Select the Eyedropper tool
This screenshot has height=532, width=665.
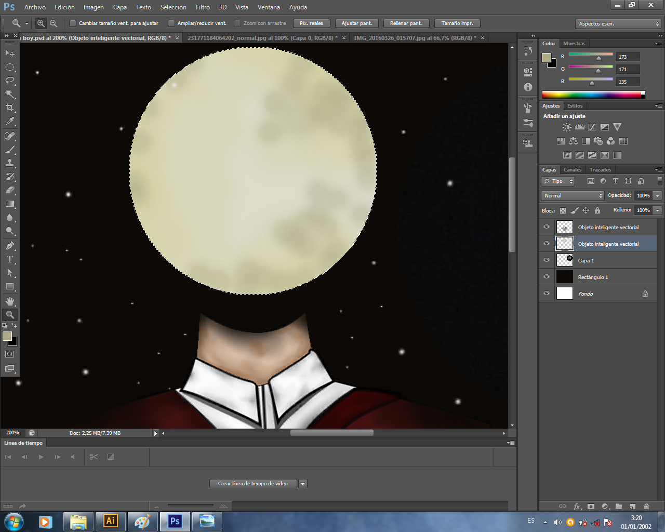(10, 121)
